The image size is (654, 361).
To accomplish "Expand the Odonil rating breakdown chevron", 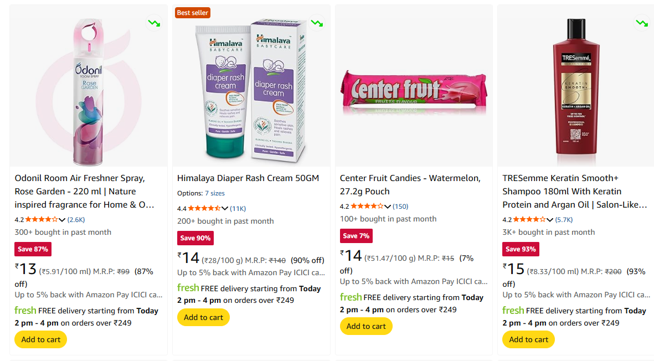I will pos(62,220).
